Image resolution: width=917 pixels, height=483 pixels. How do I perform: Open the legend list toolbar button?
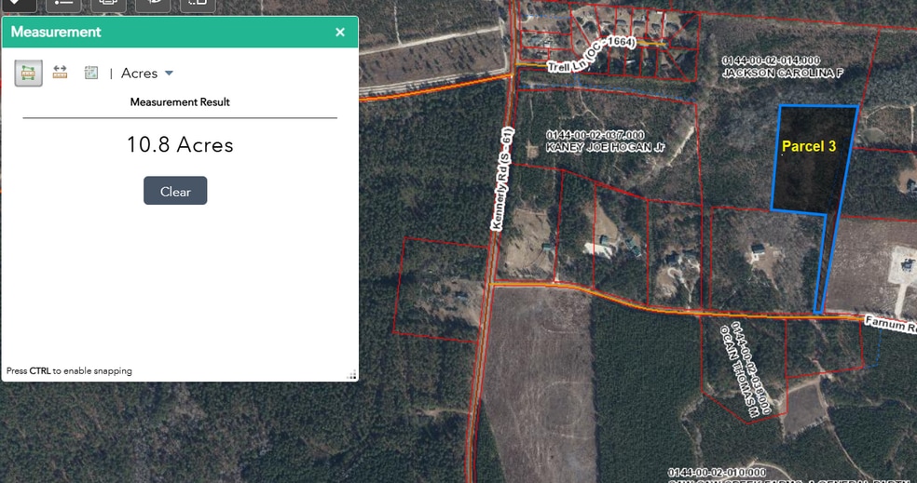64,4
